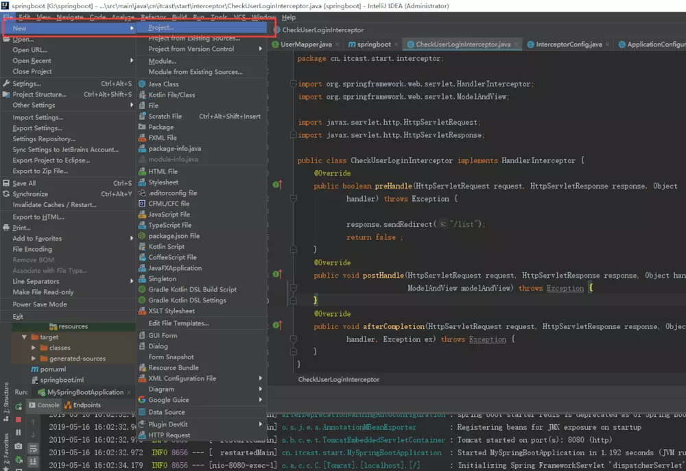Expand the Other Settings submenu arrow
This screenshot has height=471, width=686.
pyautogui.click(x=131, y=105)
